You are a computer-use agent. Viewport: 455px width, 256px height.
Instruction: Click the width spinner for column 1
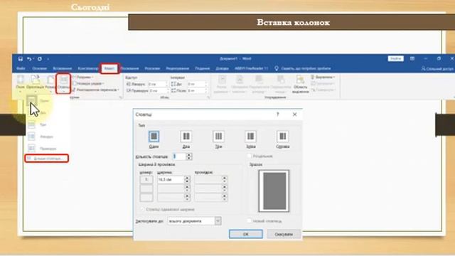tap(187, 180)
